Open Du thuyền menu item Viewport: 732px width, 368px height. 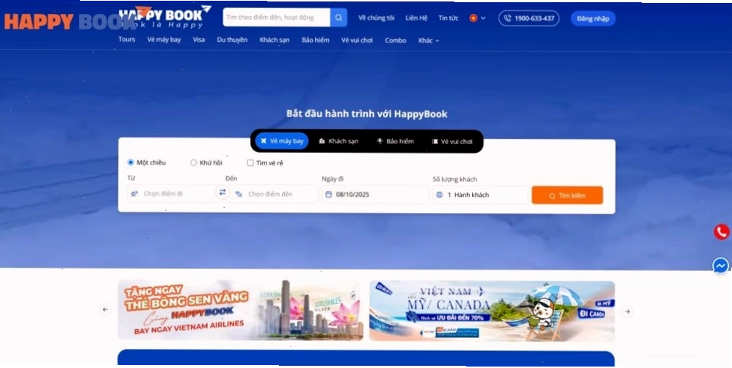coord(232,40)
